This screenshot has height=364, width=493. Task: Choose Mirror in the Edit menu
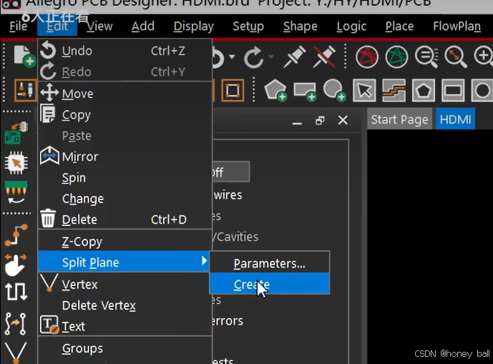[125, 157]
